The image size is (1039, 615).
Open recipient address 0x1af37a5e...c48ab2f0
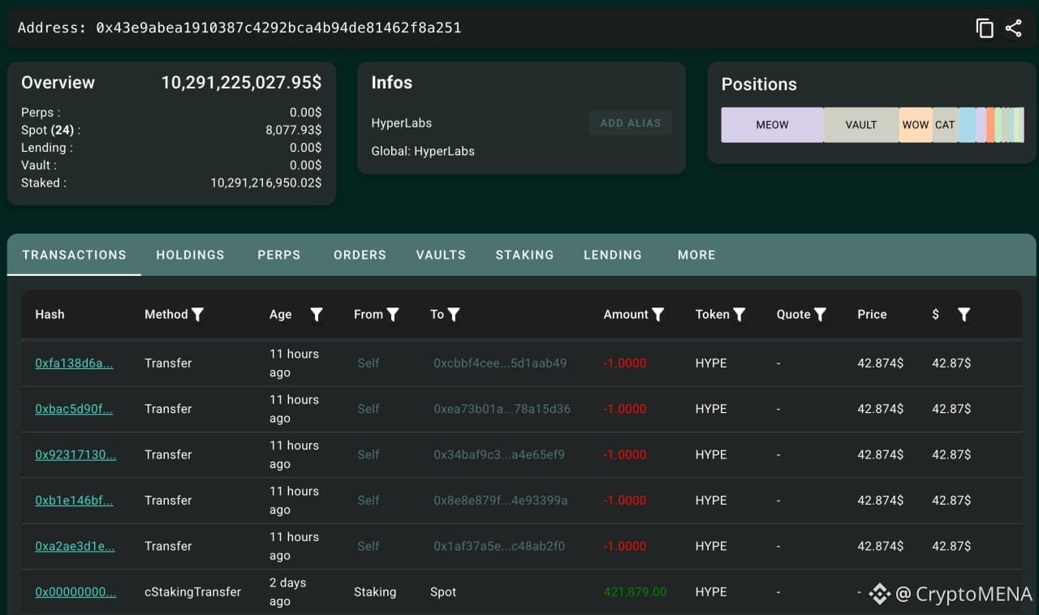click(x=499, y=546)
